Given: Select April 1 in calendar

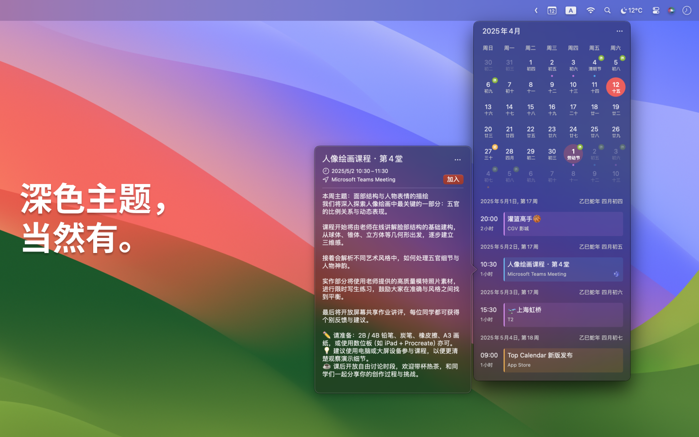Looking at the screenshot, I should pyautogui.click(x=531, y=65).
